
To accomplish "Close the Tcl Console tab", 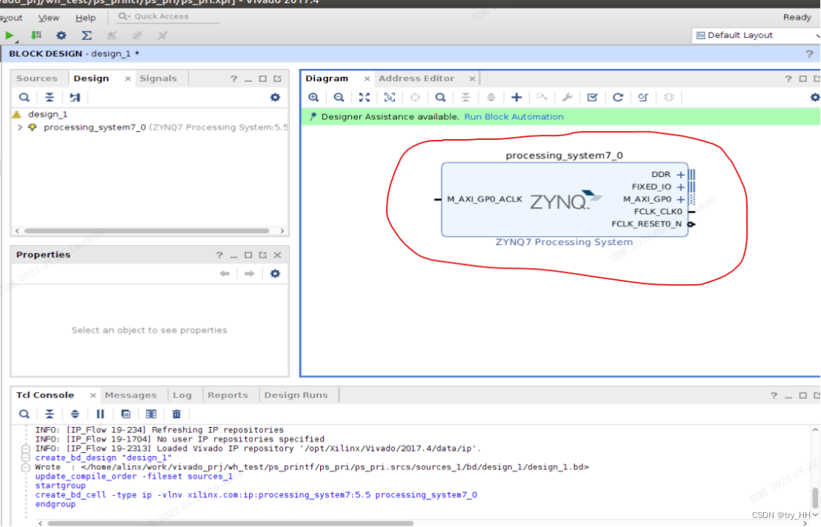I will (93, 395).
